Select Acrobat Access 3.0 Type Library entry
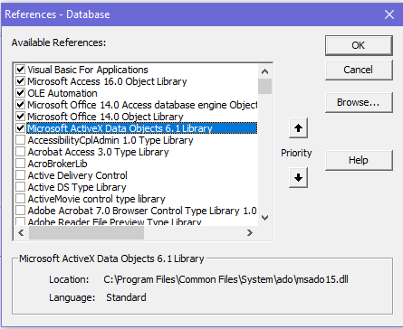This screenshot has height=329, width=403. click(x=98, y=152)
